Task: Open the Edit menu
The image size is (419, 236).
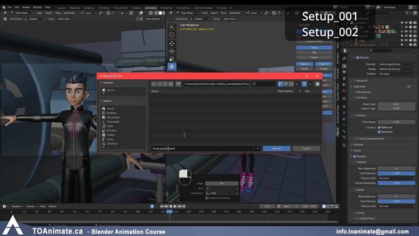Action: click(17, 7)
